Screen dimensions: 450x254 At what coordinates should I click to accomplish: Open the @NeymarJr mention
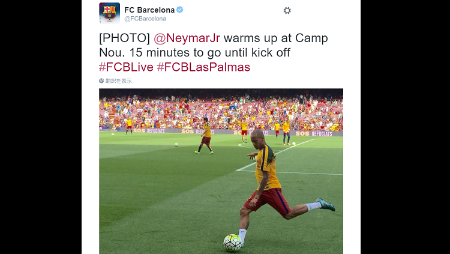click(x=187, y=38)
